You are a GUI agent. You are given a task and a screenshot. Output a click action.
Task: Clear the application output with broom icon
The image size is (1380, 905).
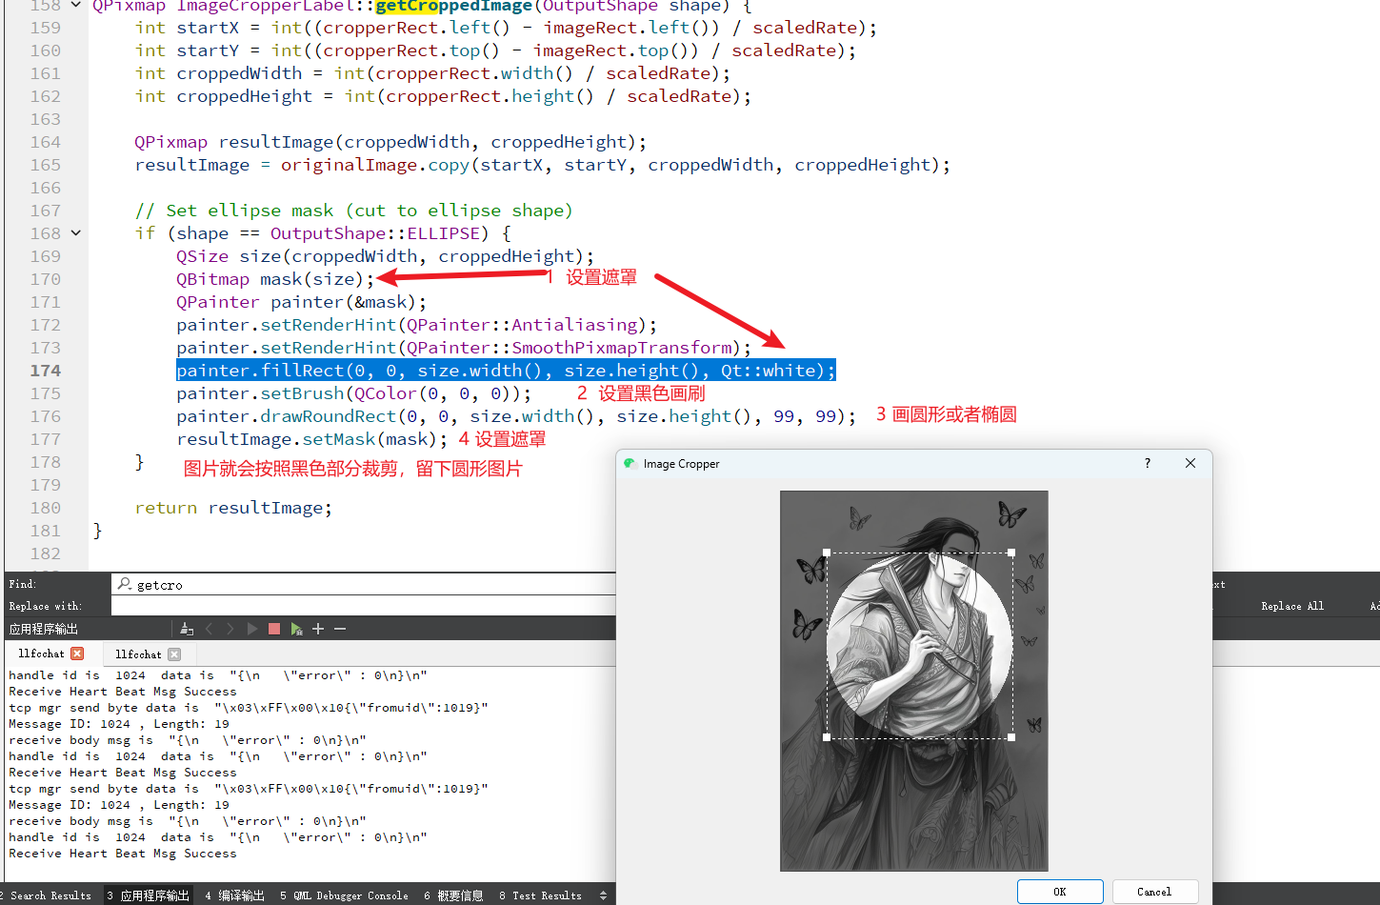coord(187,629)
